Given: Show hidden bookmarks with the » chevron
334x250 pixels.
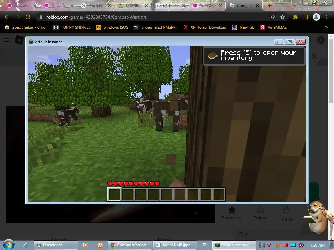Looking at the screenshot, I should coord(326,27).
